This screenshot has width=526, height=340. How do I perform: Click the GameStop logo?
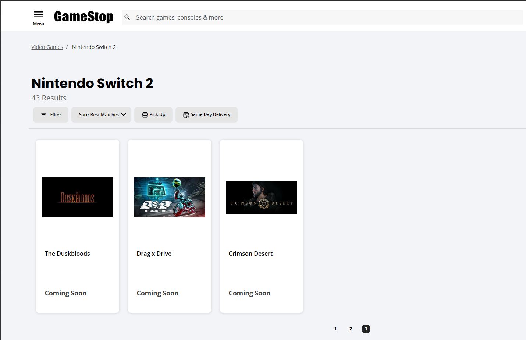tap(84, 17)
